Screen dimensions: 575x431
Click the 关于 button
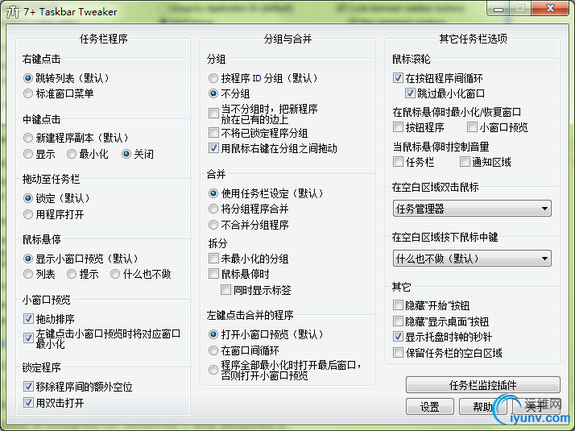(x=536, y=407)
